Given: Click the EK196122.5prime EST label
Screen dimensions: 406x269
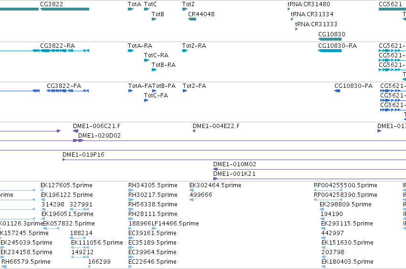Looking at the screenshot, I should (x=67, y=195).
